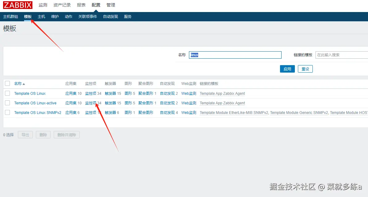Click the 0 选择 counter text

point(8,135)
